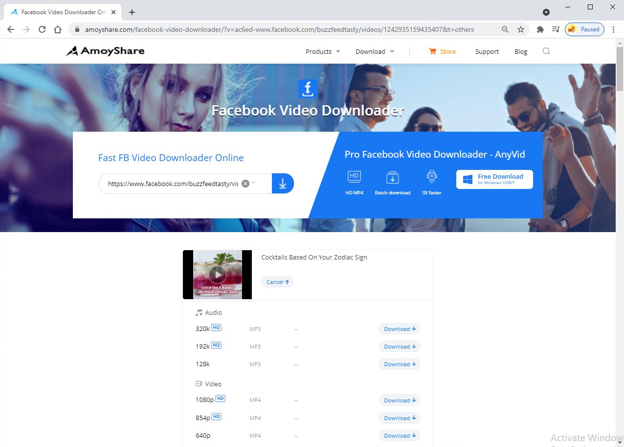Open the site search magnifier icon

click(x=546, y=51)
